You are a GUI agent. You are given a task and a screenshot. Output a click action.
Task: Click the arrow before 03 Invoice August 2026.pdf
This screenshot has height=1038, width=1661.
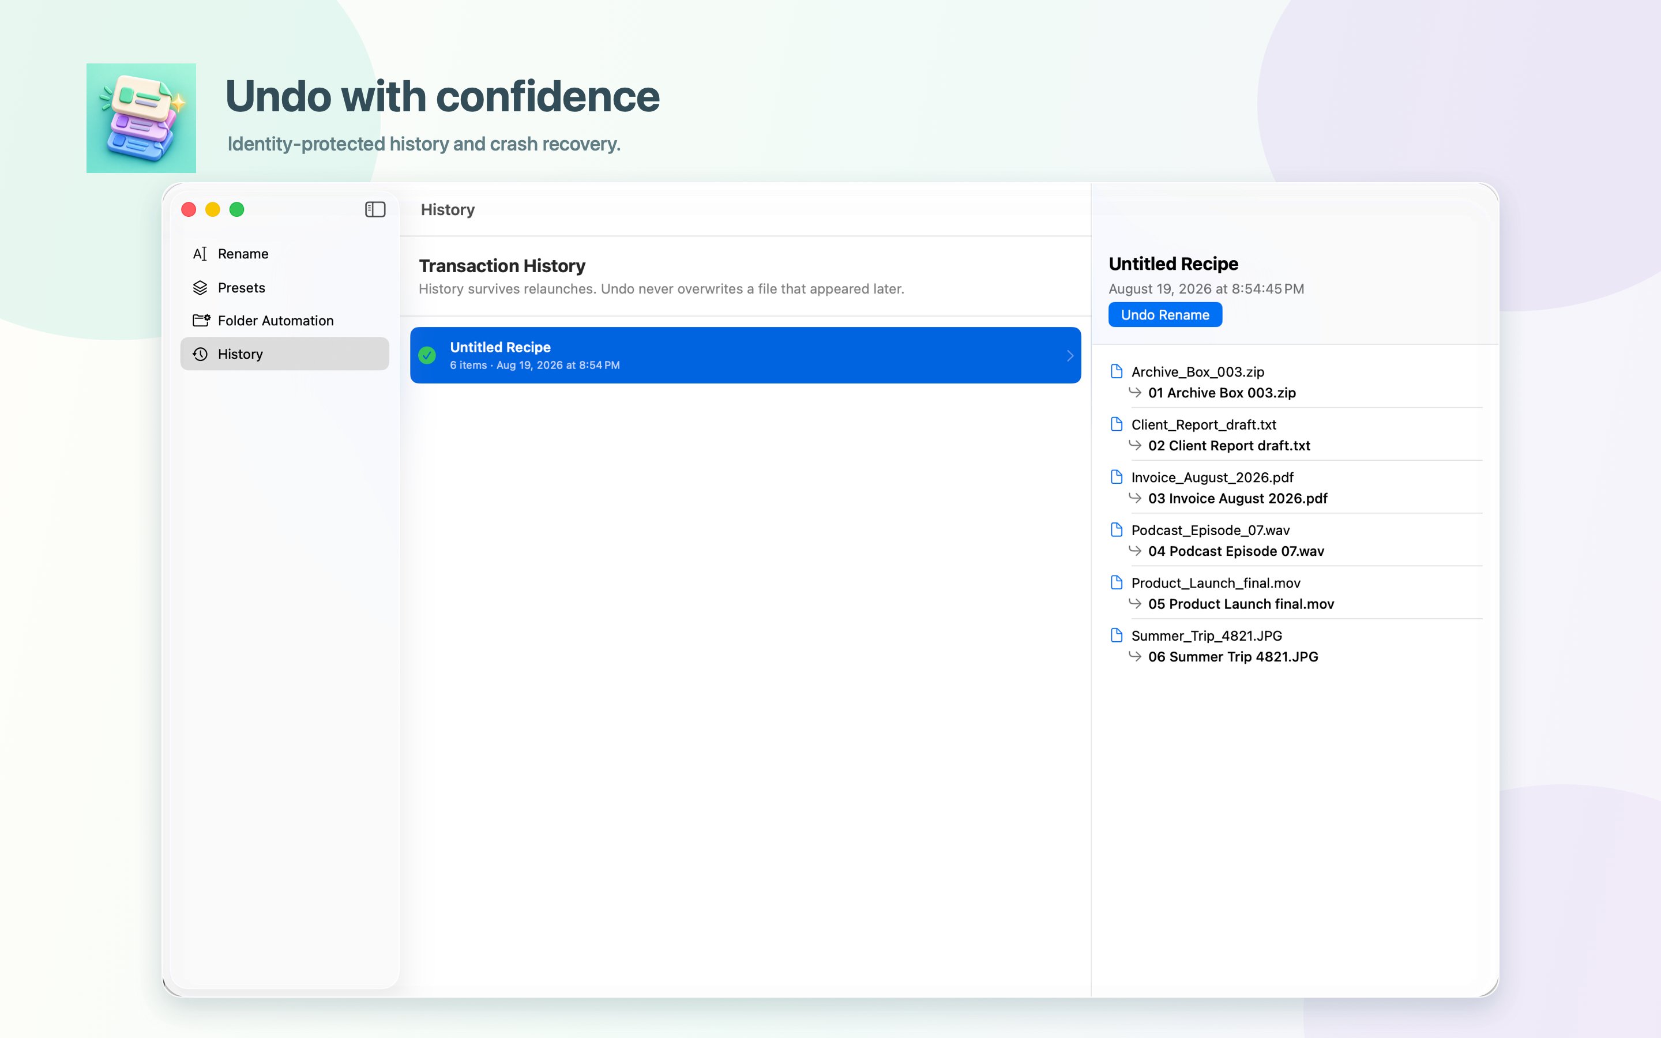(1135, 498)
